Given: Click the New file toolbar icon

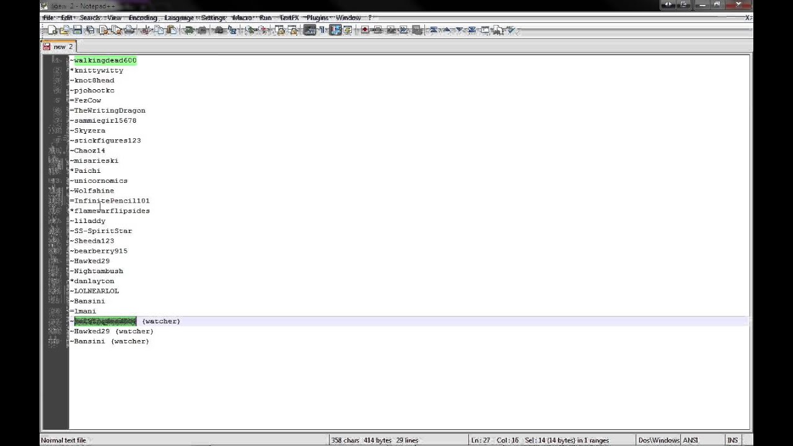Looking at the screenshot, I should pos(51,30).
